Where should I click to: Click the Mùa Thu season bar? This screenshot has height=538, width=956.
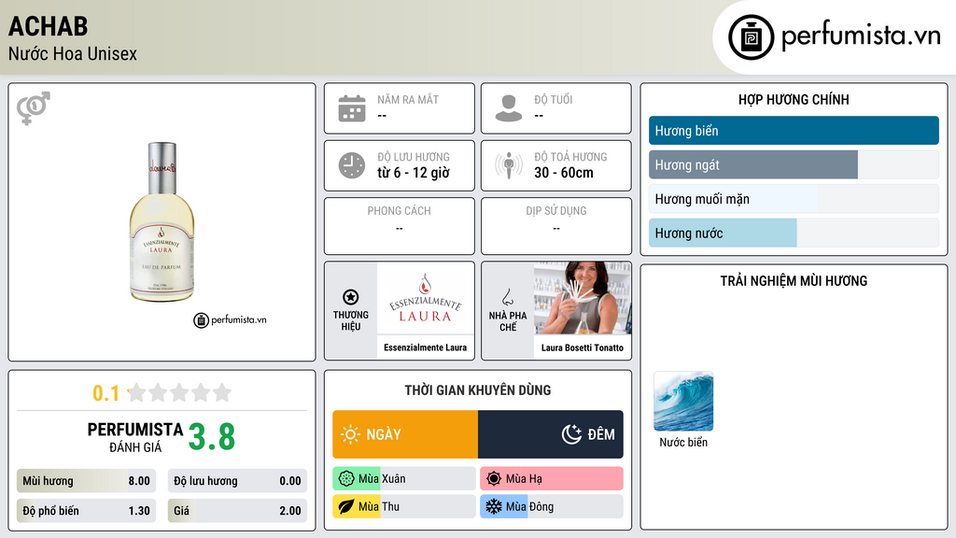point(404,507)
